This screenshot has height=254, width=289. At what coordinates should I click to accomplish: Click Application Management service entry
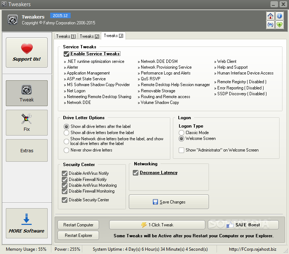click(87, 73)
